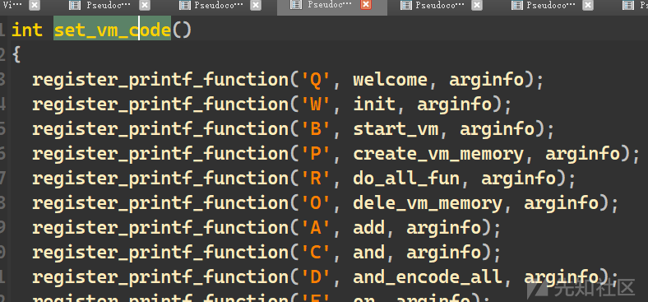The image size is (648, 302).
Task: Click the 'C' character literal
Action: (316, 253)
